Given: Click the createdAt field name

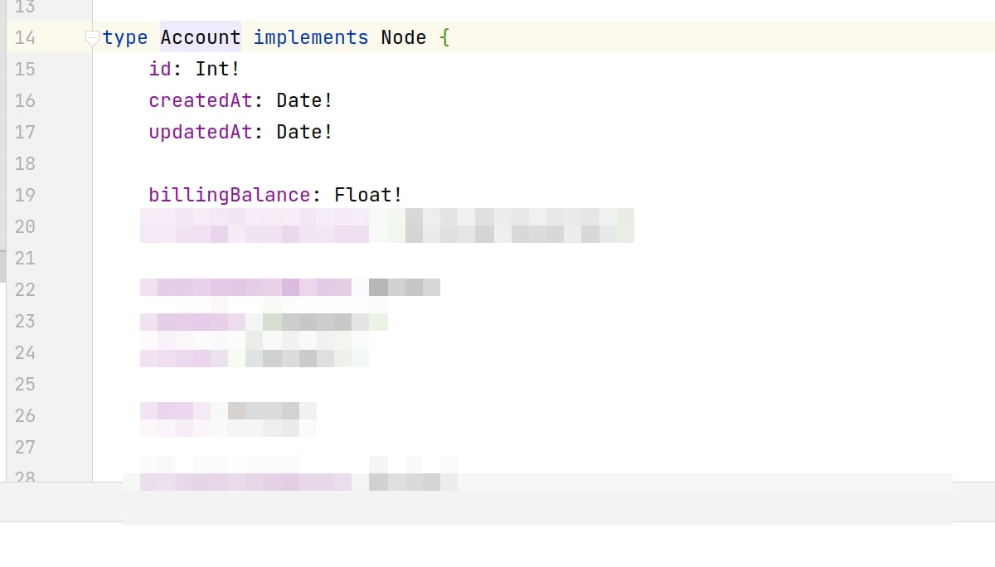Looking at the screenshot, I should [x=201, y=100].
